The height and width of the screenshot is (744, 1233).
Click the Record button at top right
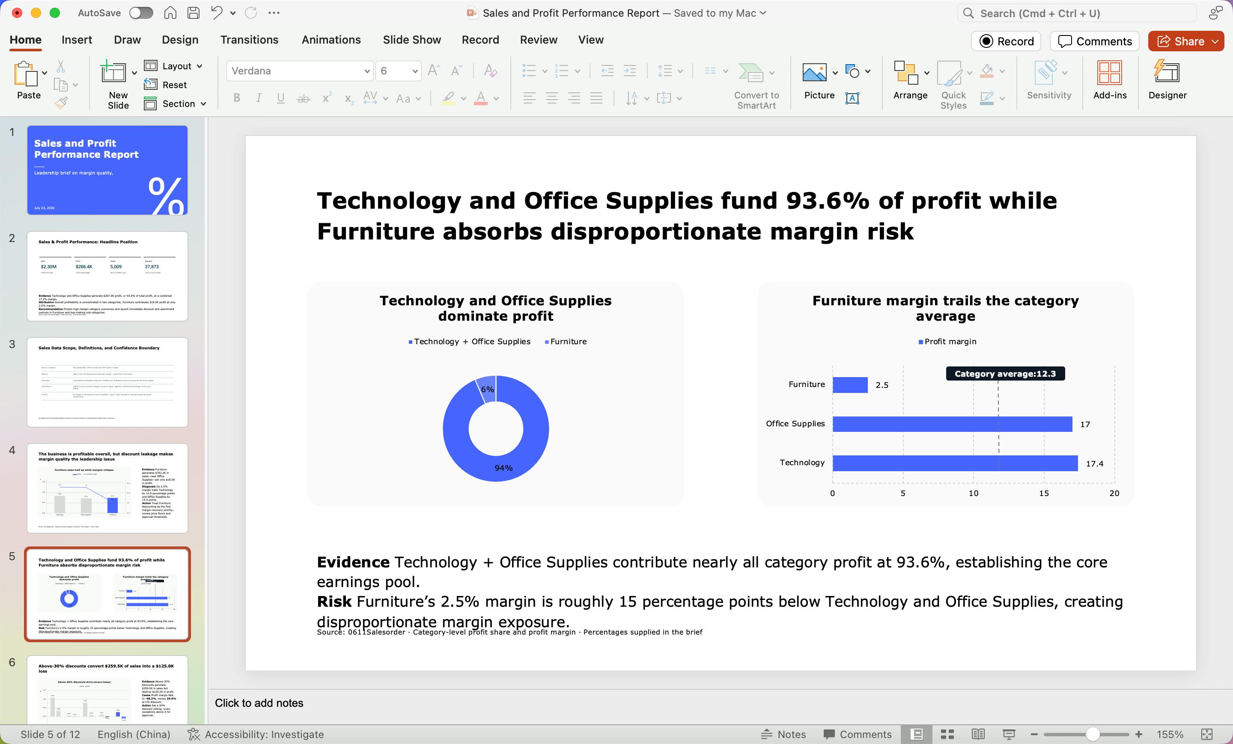1006,41
